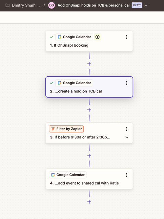This screenshot has width=164, height=219.
Task: Open three-dot menu on step 4 card
Action: click(127, 175)
